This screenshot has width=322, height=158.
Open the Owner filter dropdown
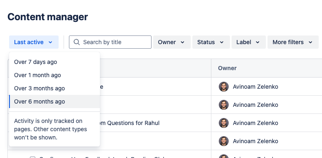click(172, 42)
